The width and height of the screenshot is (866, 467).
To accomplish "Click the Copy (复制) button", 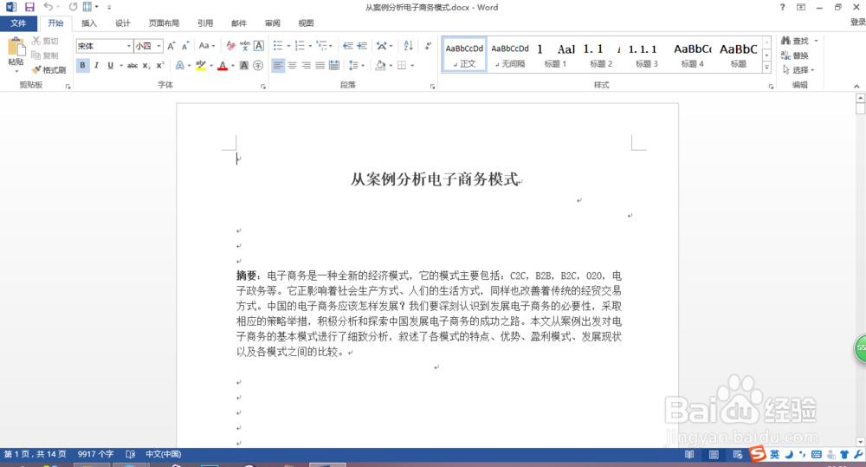I will (x=45, y=55).
